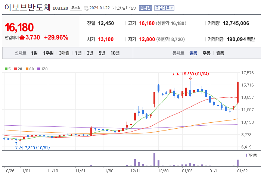Image resolution: width=261 pixels, height=179 pixels.
Task: Click the 12/20 date axis label
Action: point(163,171)
